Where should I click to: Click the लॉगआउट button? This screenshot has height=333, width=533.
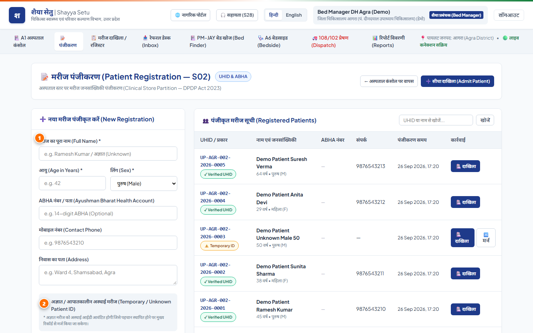click(x=509, y=15)
